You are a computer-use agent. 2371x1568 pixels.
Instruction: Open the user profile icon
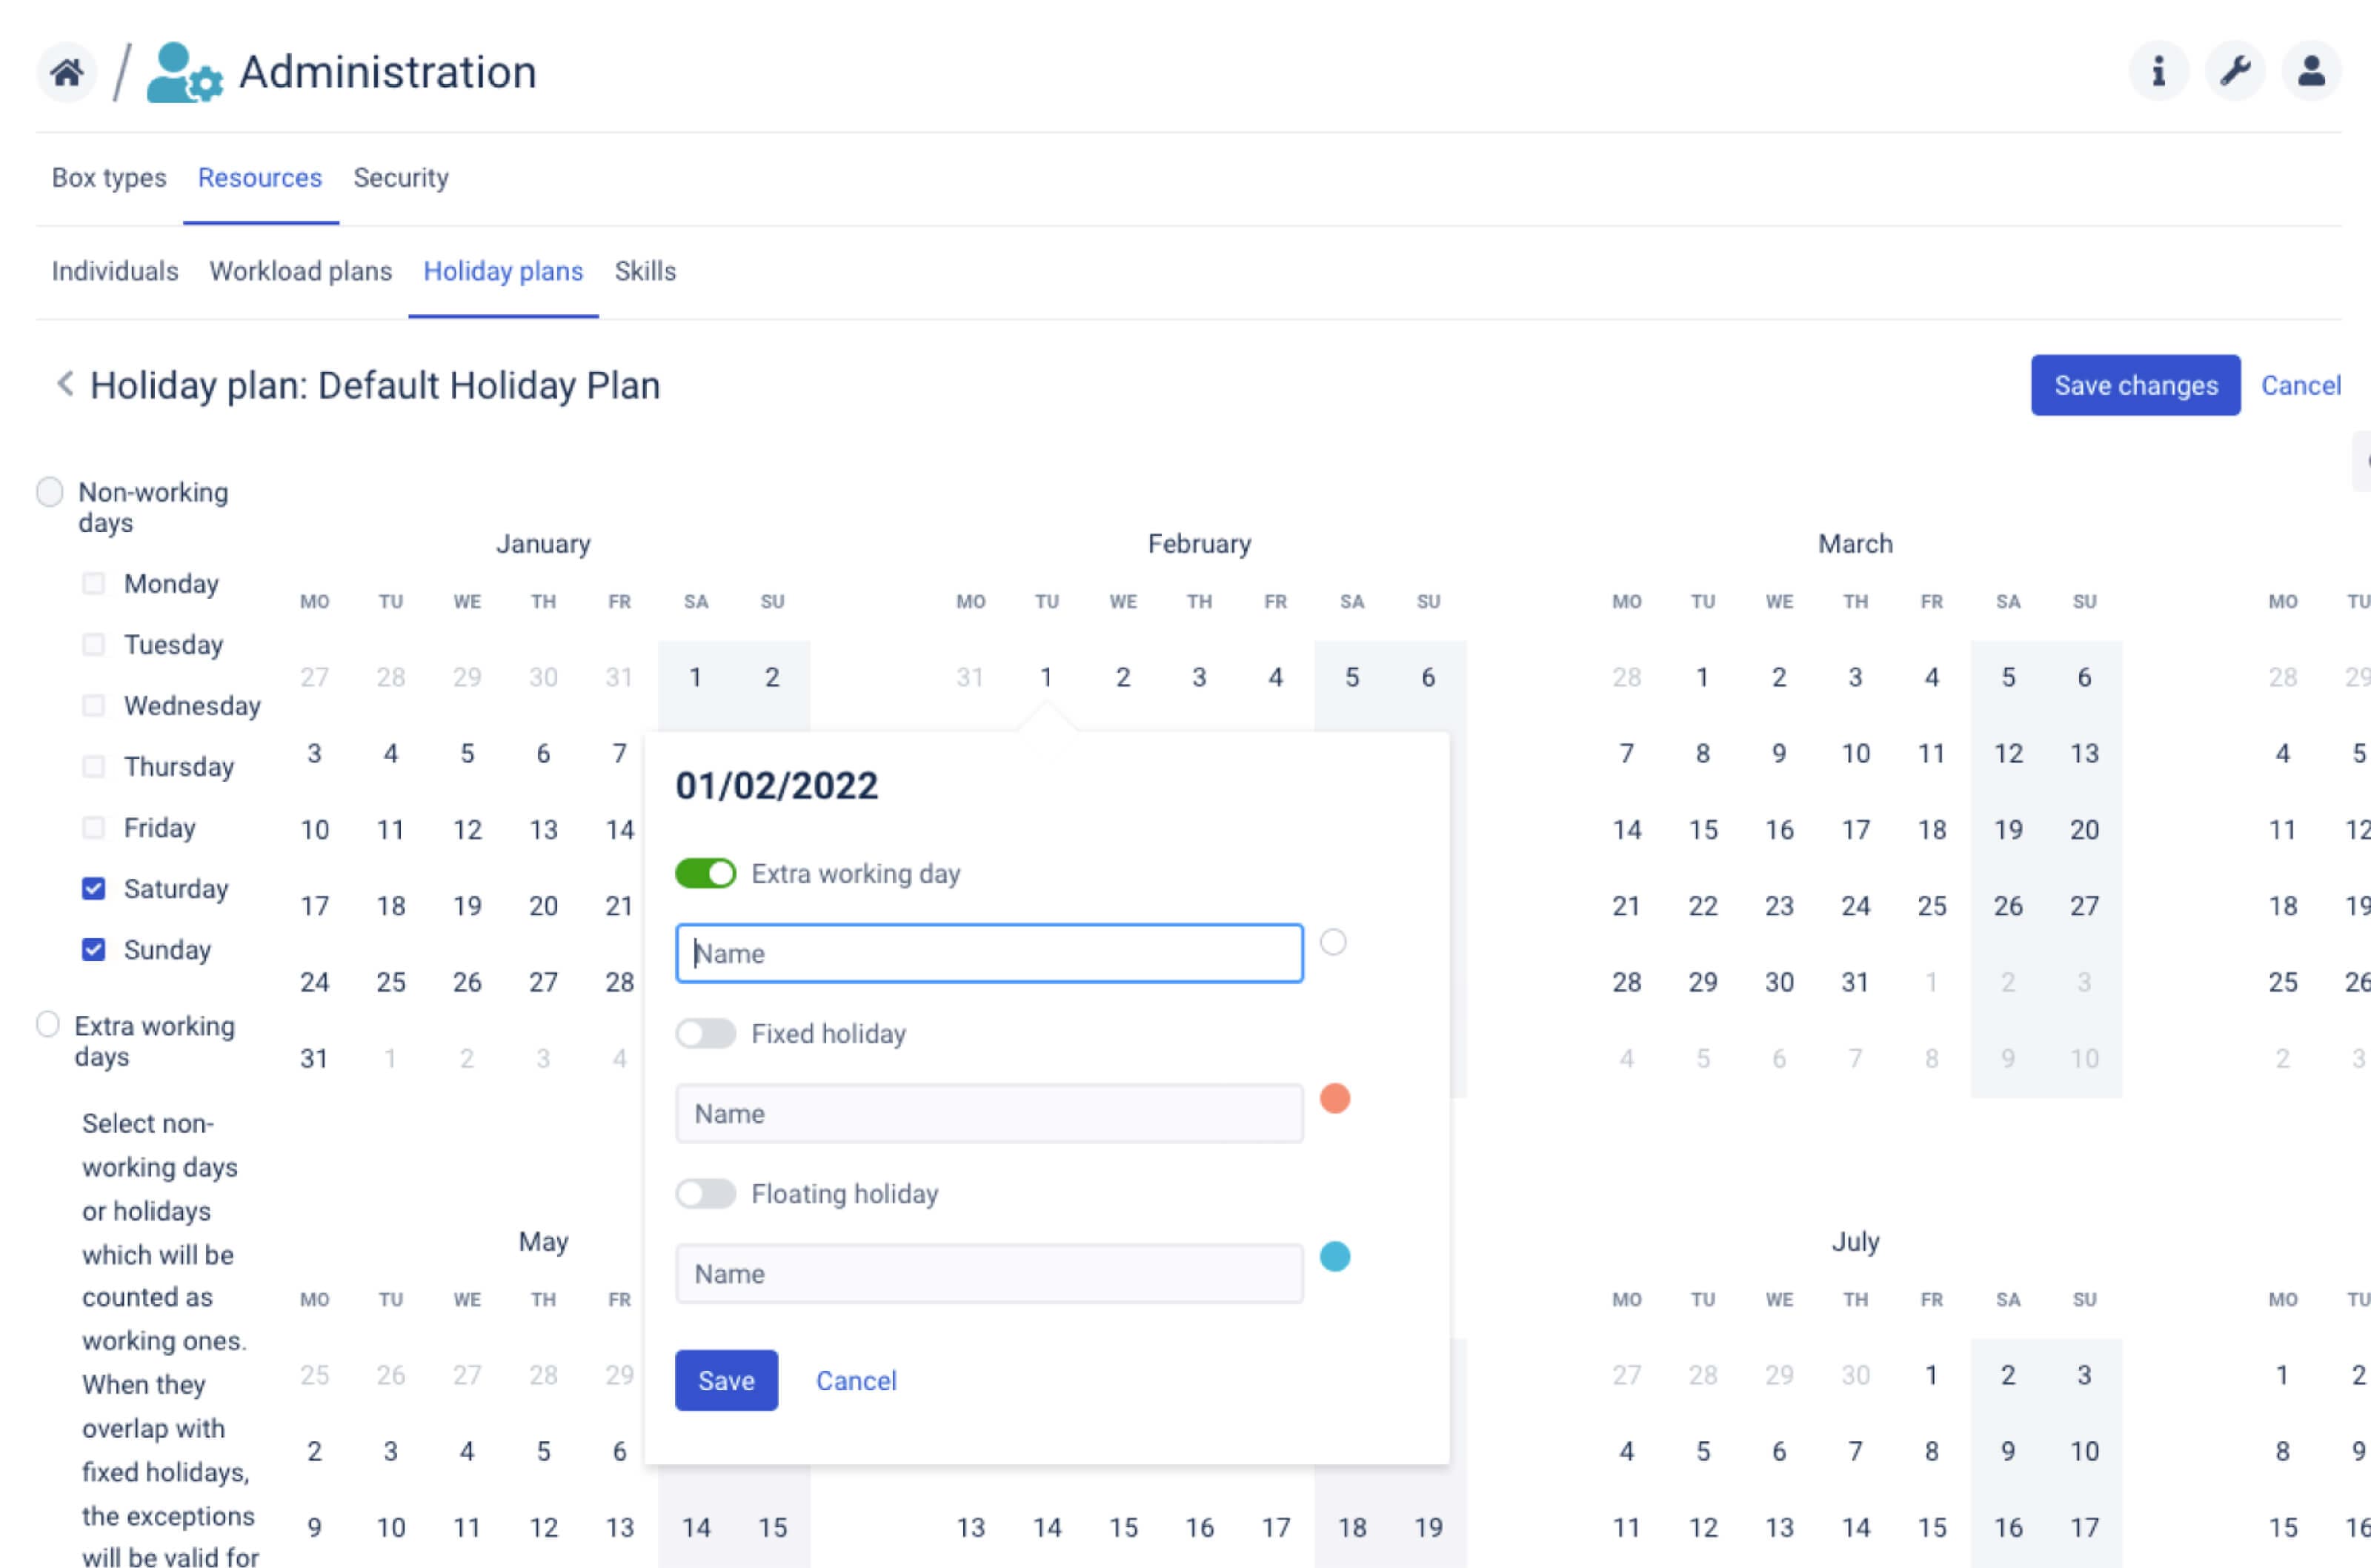pos(2311,71)
